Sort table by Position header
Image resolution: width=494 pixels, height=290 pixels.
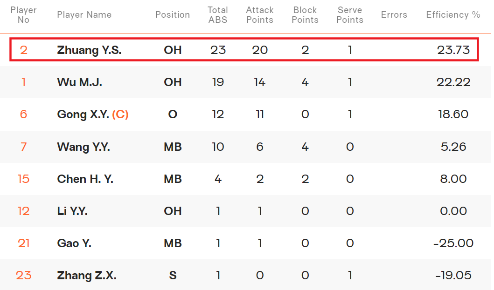coord(173,15)
